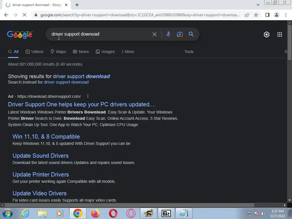The image size is (292, 219).
Task: Switch to Videos results tab
Action: 35,52
